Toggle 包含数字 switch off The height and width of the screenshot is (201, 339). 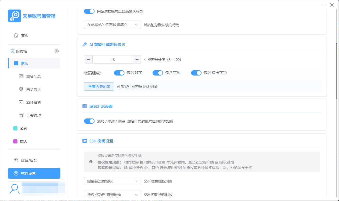point(119,73)
